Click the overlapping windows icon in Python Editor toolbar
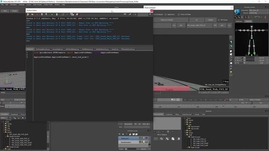The width and height of the screenshot is (269, 151). pyautogui.click(x=72, y=15)
